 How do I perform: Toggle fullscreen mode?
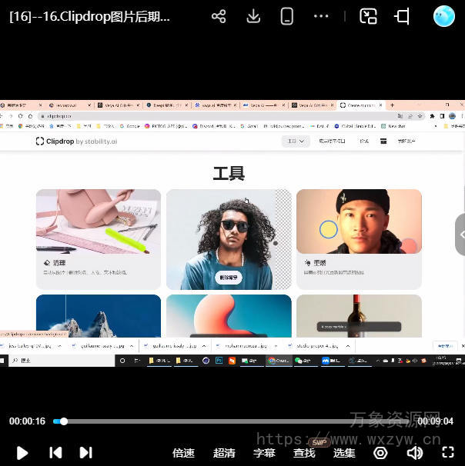tap(447, 453)
